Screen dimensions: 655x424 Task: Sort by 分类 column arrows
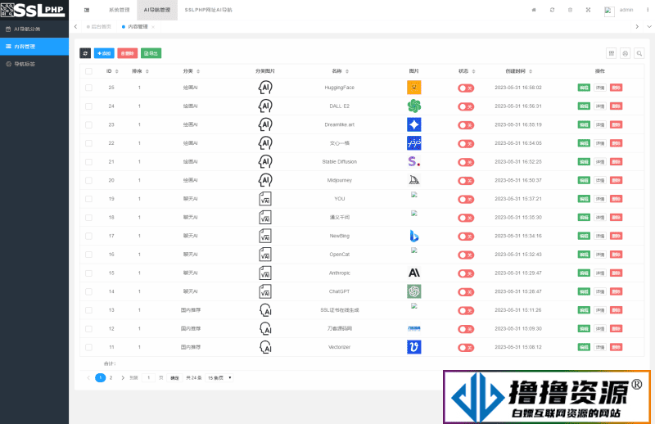pos(198,71)
